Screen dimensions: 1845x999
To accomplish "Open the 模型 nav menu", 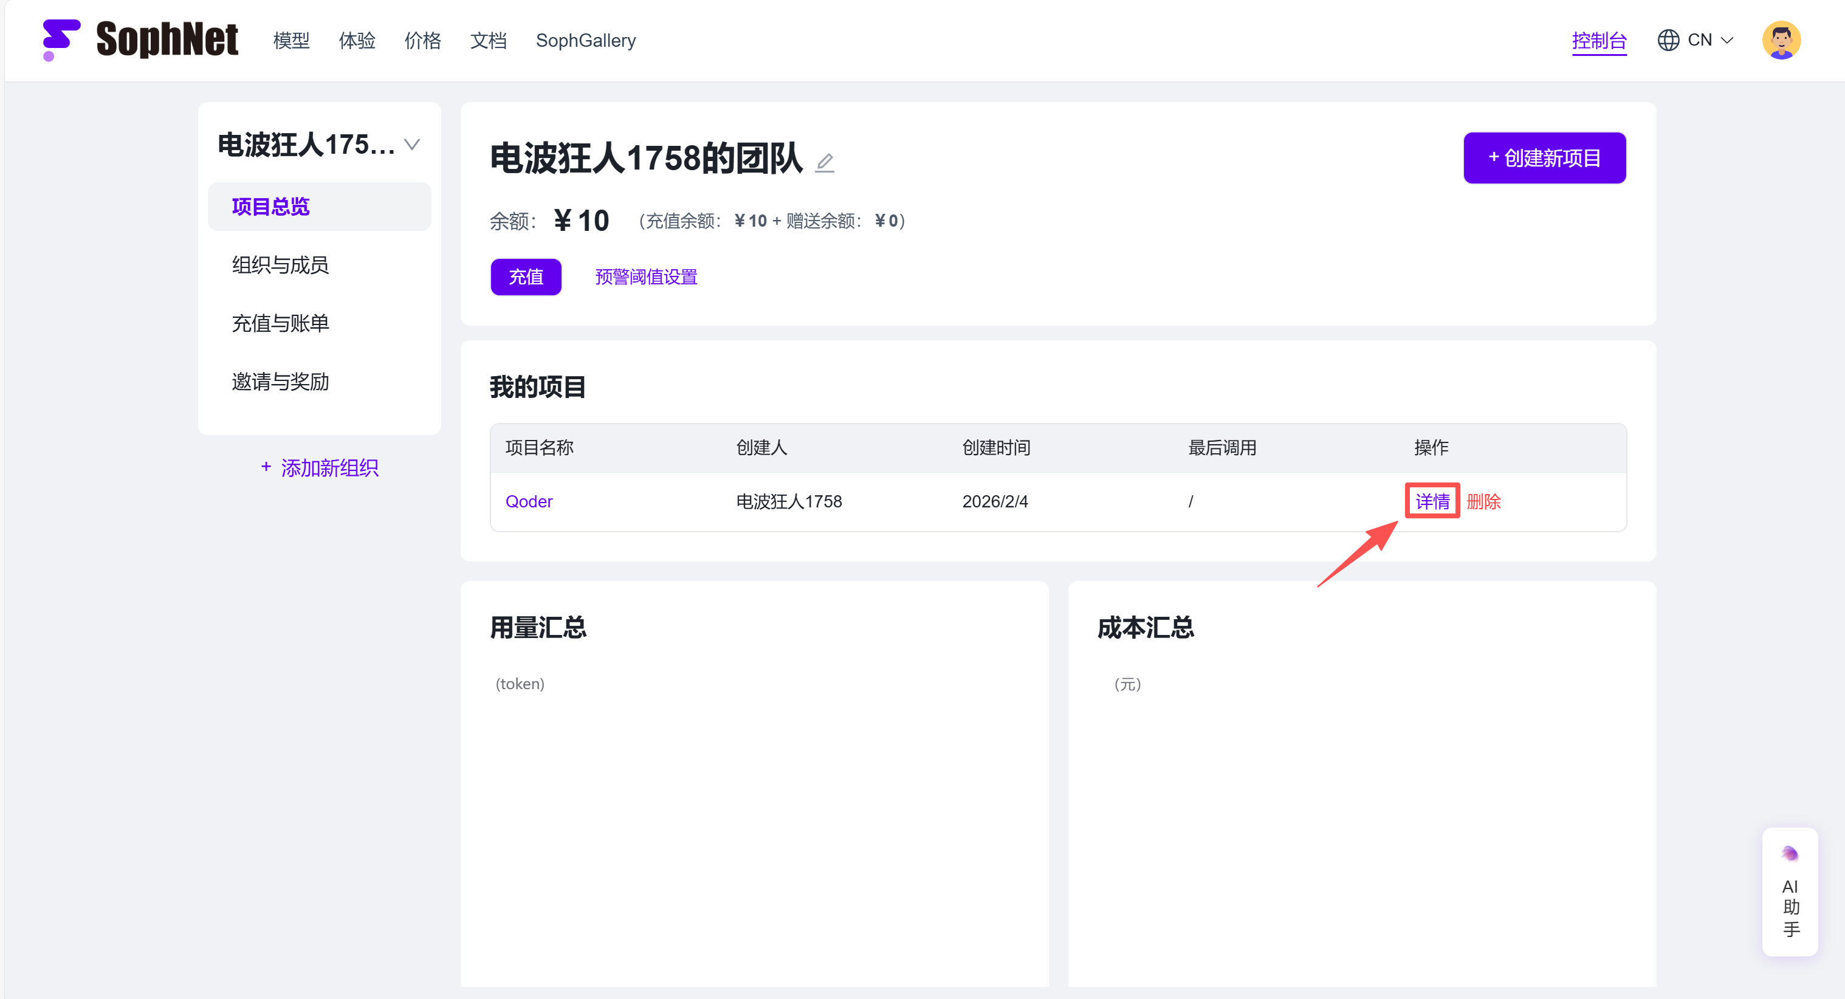I will (x=290, y=41).
